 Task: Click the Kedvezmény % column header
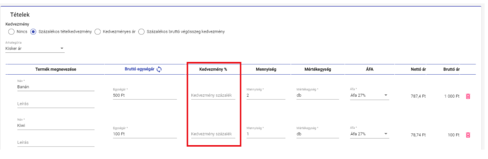coord(213,69)
